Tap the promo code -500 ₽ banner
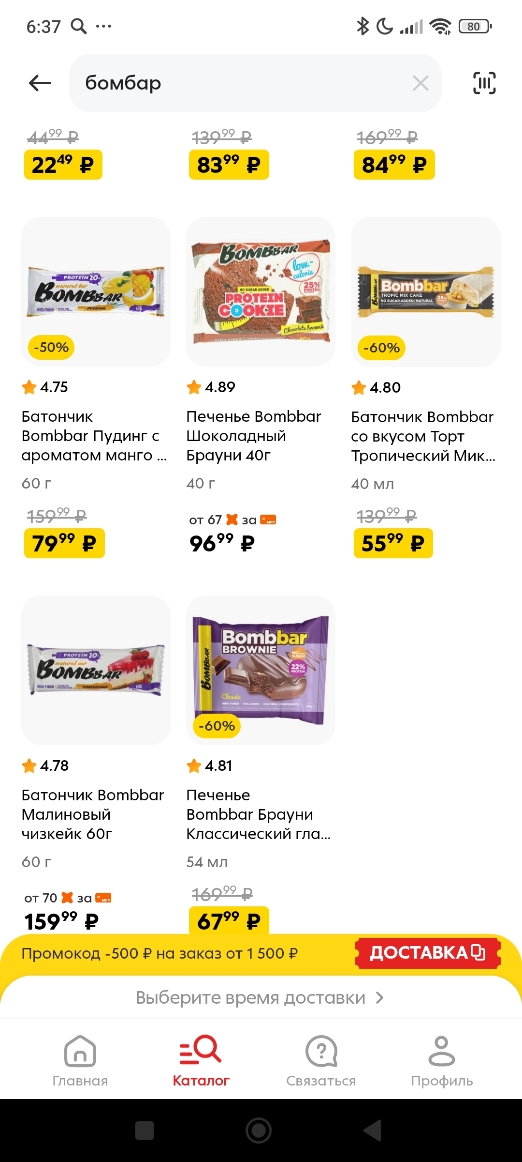522x1162 pixels. [x=159, y=954]
